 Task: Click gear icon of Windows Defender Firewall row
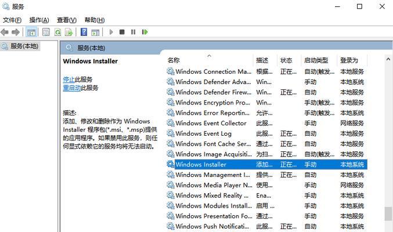(171, 92)
